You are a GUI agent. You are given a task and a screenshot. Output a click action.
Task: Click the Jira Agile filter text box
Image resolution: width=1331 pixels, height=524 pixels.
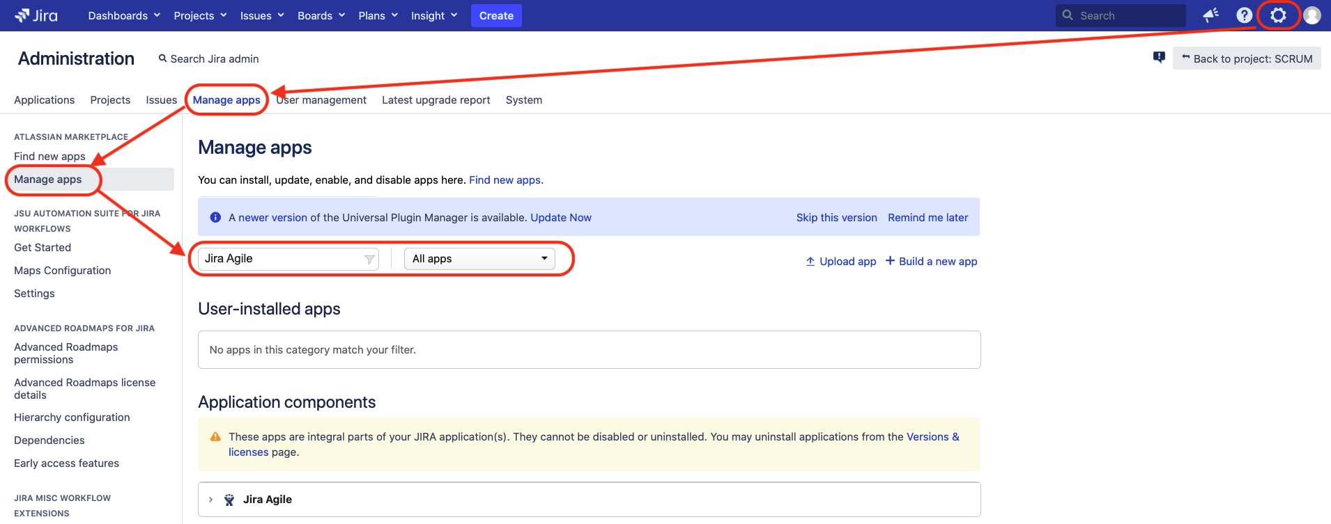[x=288, y=259]
